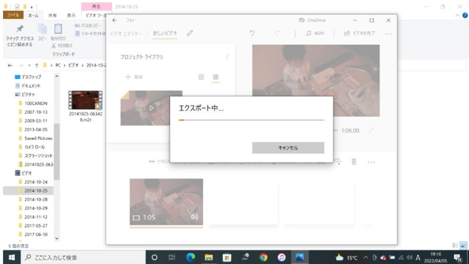469x264 pixels.
Task: Collapse the プロジェクト ライブラリ panel chevron
Action: tap(227, 56)
